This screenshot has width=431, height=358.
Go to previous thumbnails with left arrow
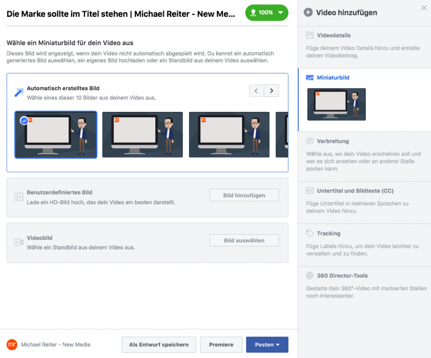[256, 91]
